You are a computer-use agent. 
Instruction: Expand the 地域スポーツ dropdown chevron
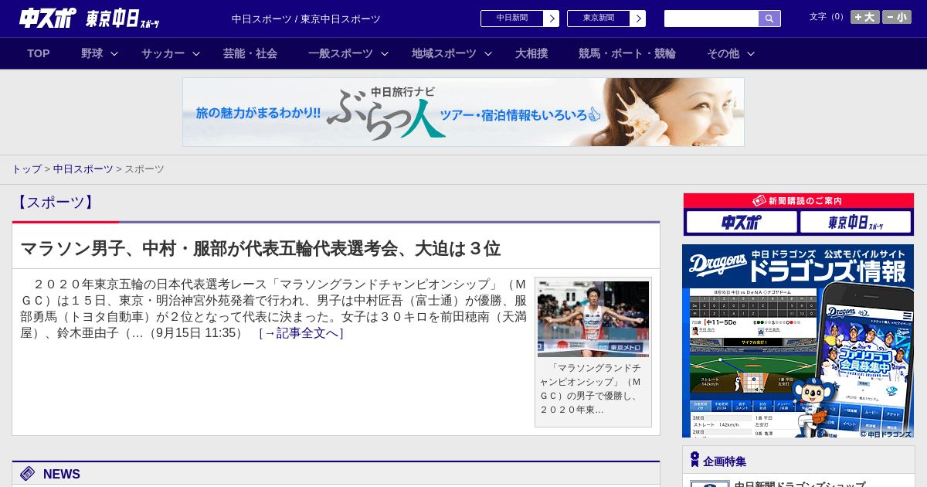(488, 53)
